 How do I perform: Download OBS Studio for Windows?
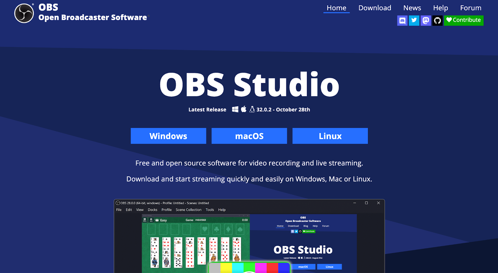click(x=168, y=136)
